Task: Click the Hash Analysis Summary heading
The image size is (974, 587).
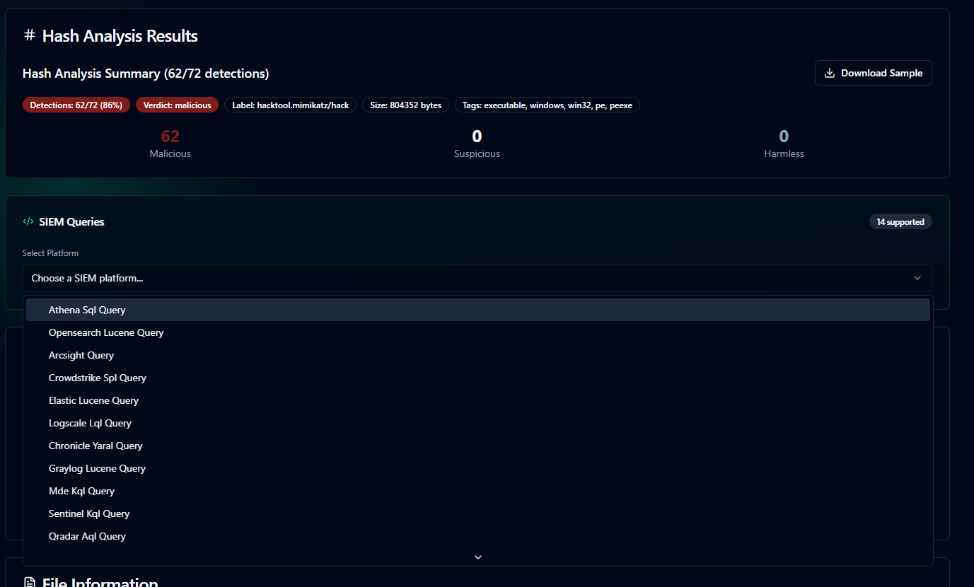Action: (146, 74)
